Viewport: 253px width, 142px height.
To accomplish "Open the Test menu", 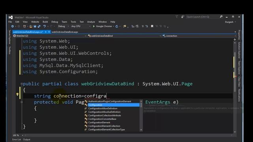I will [x=82, y=22].
